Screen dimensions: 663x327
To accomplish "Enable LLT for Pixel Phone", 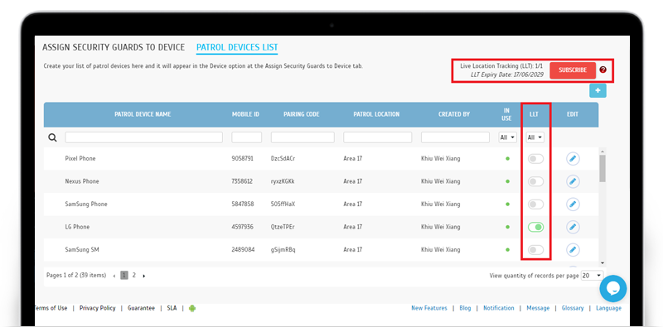I will coord(535,159).
